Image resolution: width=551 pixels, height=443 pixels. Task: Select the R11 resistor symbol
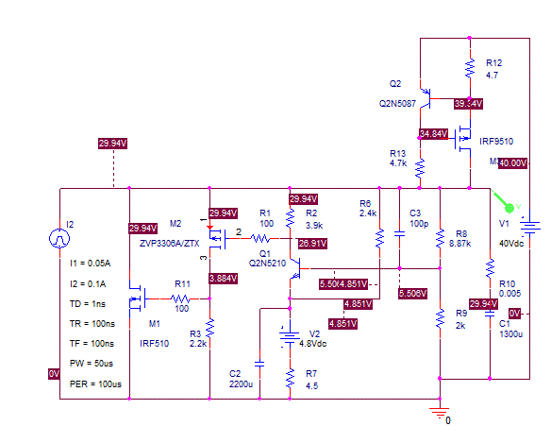point(180,298)
